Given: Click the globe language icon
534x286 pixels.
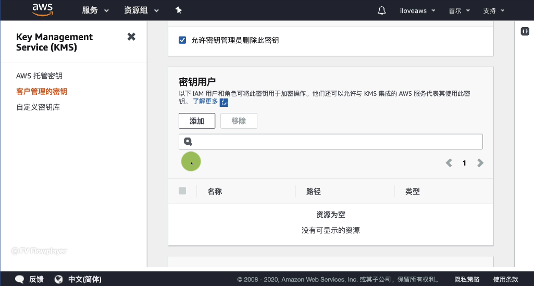Looking at the screenshot, I should click(x=58, y=280).
